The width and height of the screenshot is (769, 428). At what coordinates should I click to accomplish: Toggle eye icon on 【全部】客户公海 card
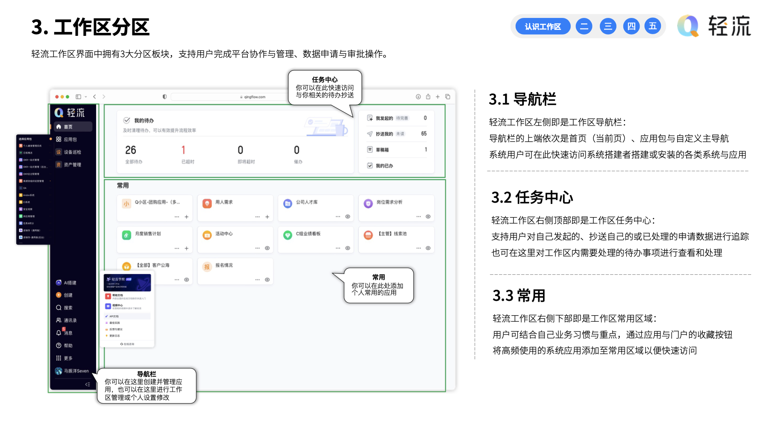(187, 280)
